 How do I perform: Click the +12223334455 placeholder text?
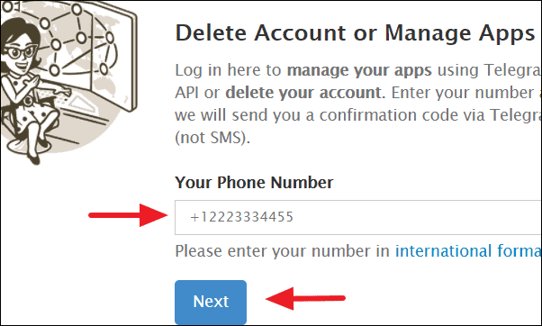[241, 217]
